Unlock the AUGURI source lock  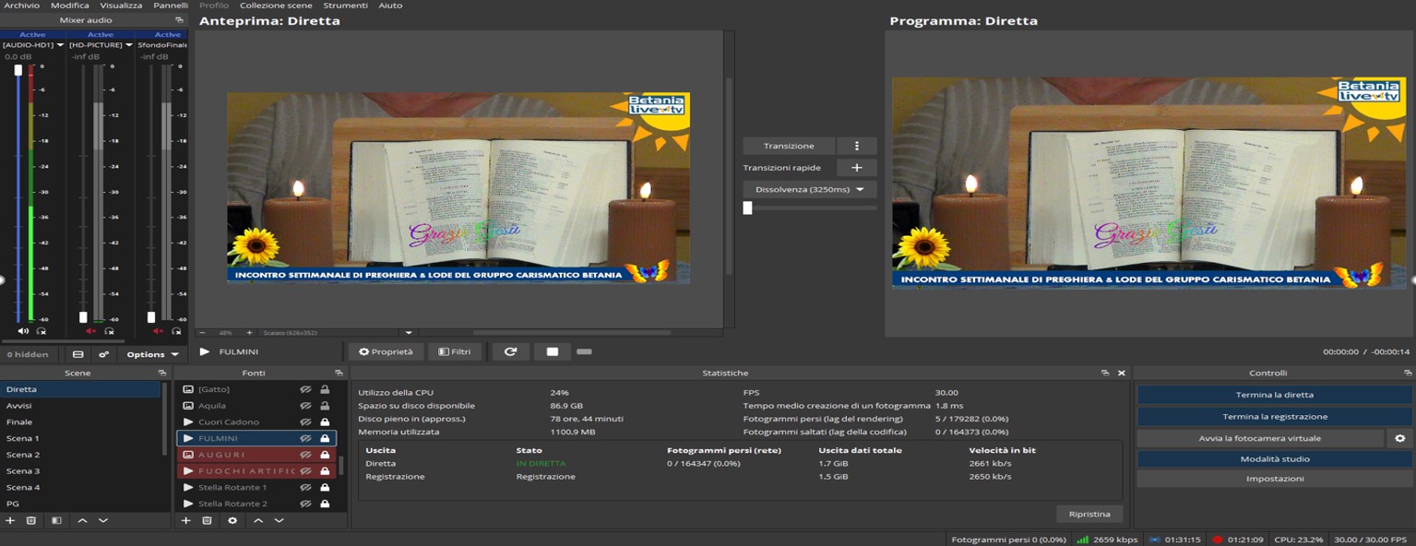point(325,455)
